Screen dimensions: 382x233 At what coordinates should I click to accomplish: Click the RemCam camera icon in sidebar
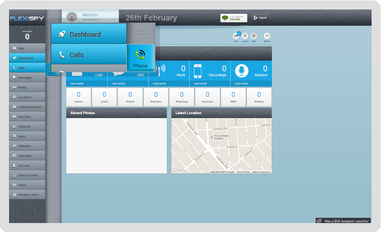pos(15,116)
